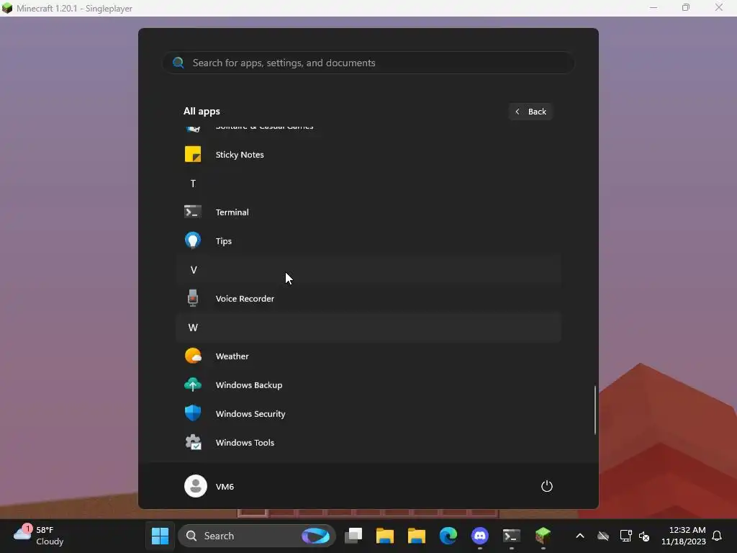Select the W letter header
The image size is (737, 553).
coord(368,328)
